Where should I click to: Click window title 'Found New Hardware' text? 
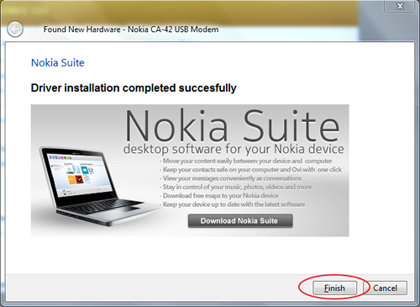(x=131, y=29)
